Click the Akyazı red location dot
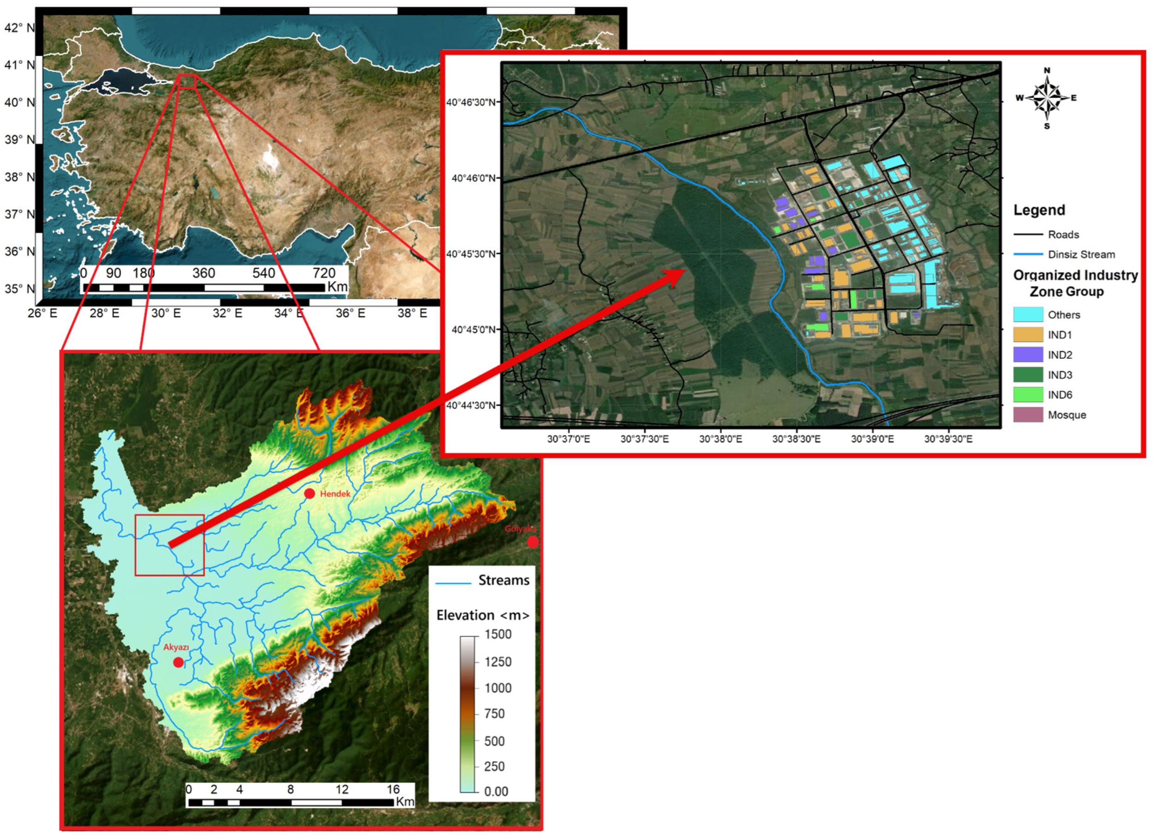The width and height of the screenshot is (1154, 838). (178, 662)
